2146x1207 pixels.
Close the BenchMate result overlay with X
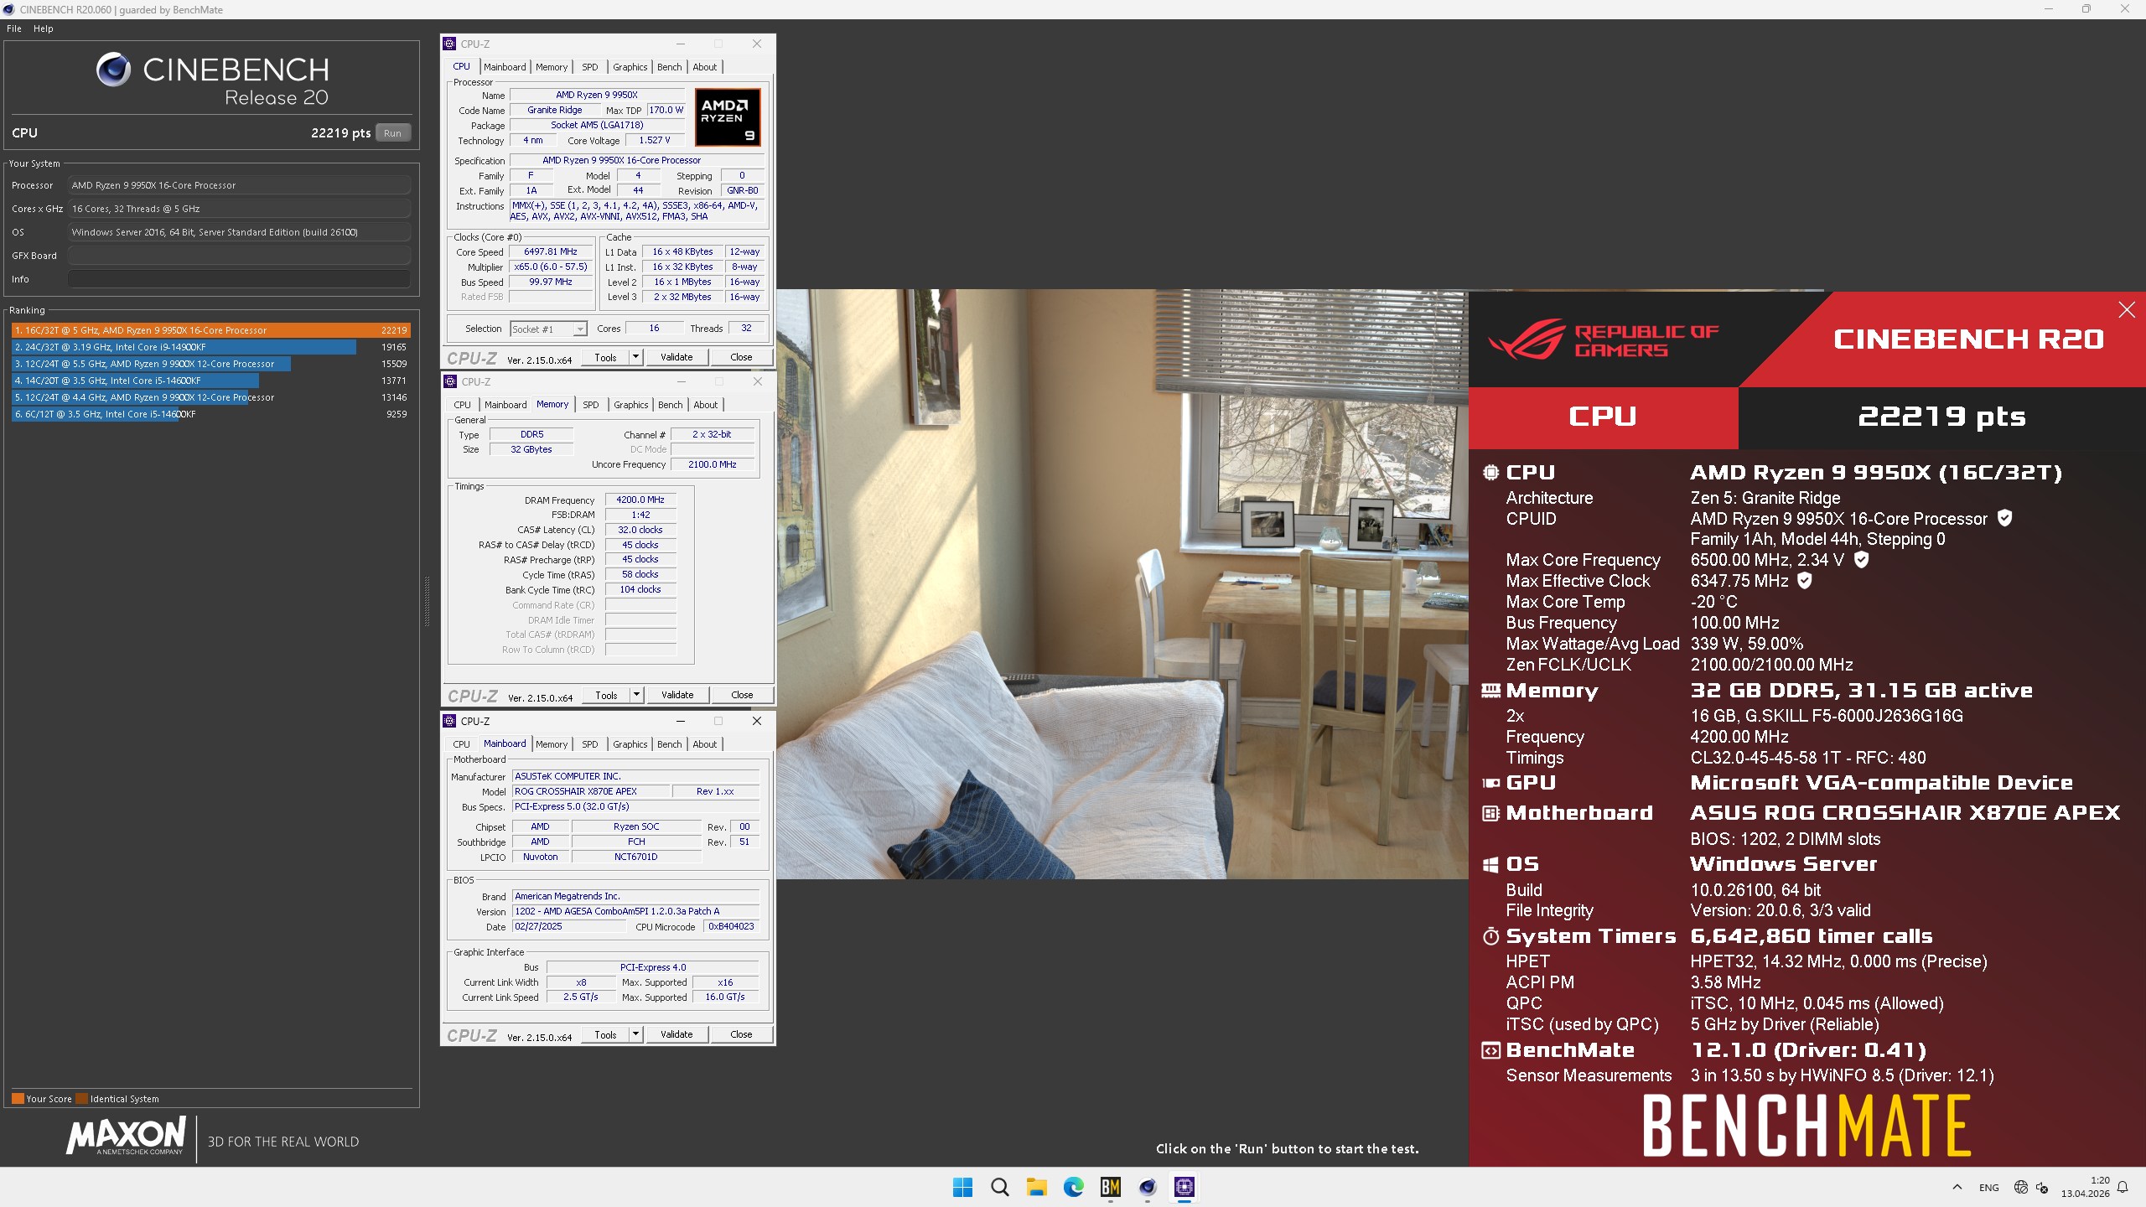2127,310
